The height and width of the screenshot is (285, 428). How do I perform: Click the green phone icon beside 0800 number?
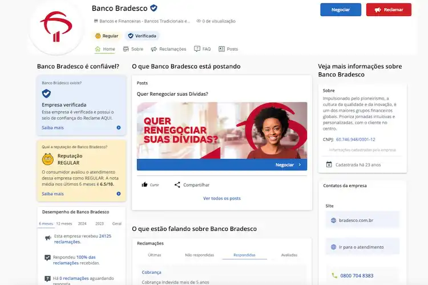(334, 275)
